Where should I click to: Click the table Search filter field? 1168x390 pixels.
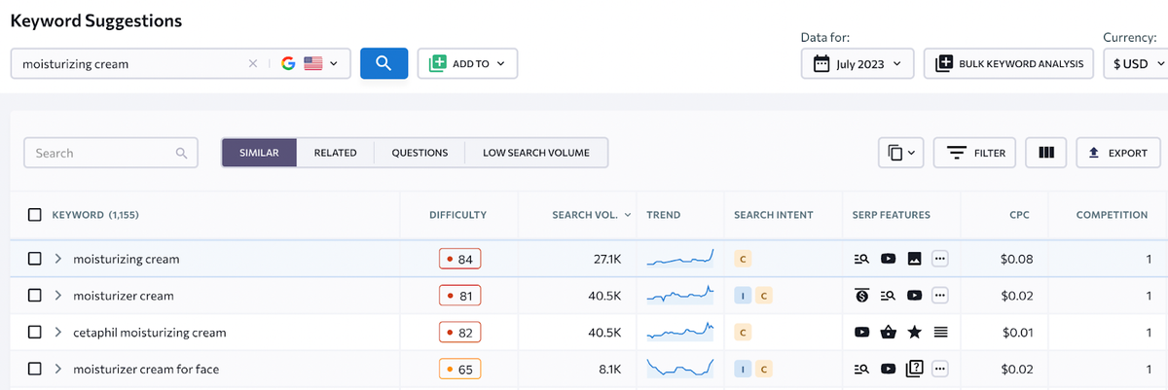click(111, 153)
